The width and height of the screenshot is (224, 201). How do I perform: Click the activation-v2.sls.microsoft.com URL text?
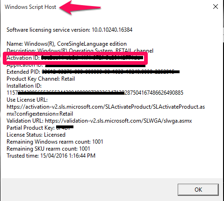(106, 110)
